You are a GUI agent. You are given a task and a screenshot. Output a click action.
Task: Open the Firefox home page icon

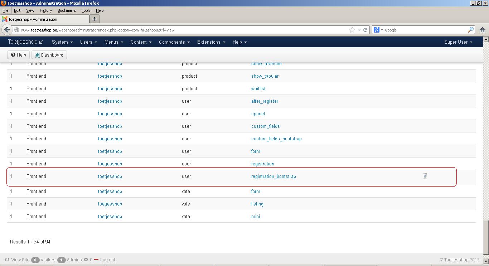point(482,30)
